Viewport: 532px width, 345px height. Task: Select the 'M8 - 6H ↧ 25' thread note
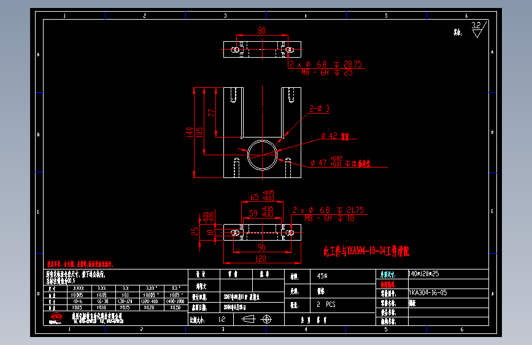pos(327,72)
